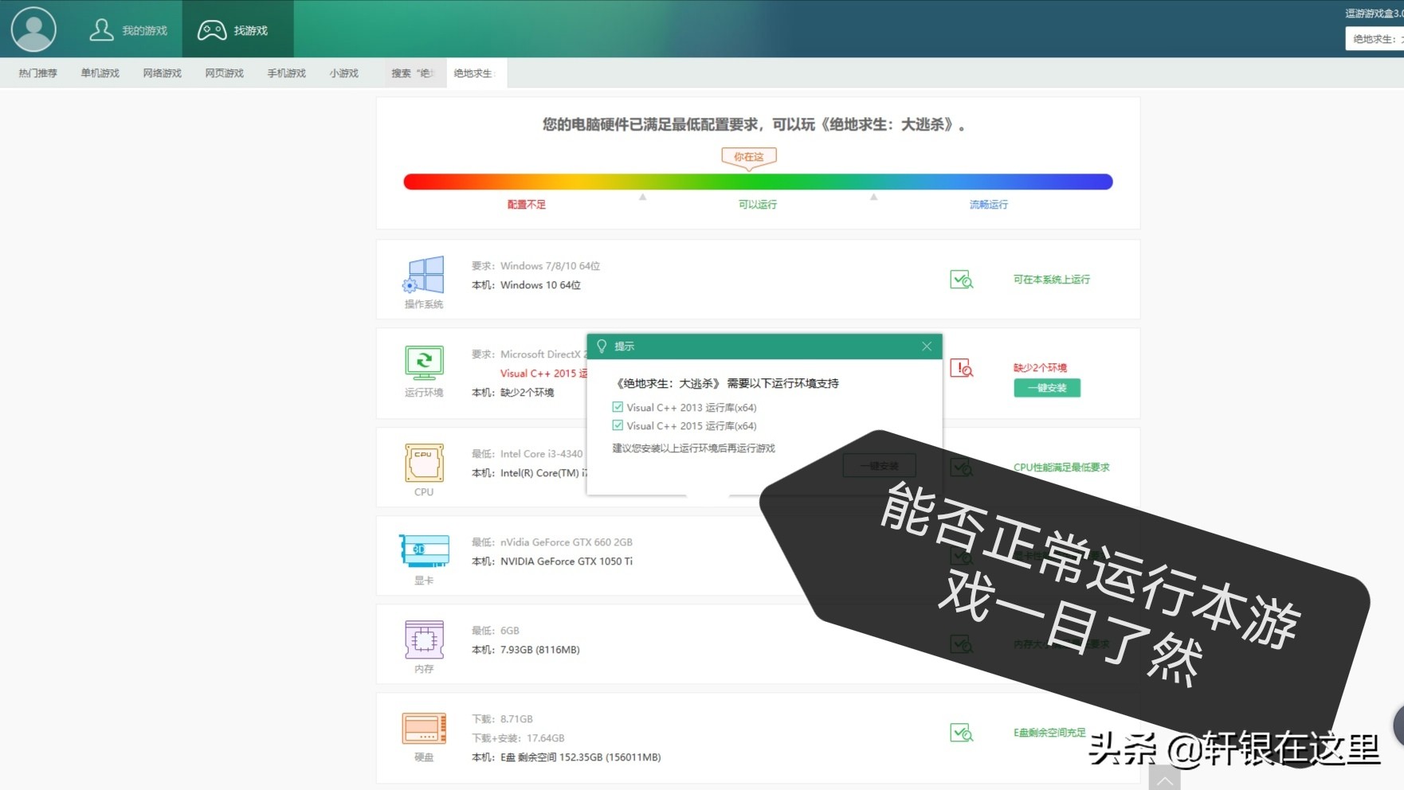The height and width of the screenshot is (790, 1404).
Task: Click the 运行环境 runtime environment icon
Action: pos(424,362)
